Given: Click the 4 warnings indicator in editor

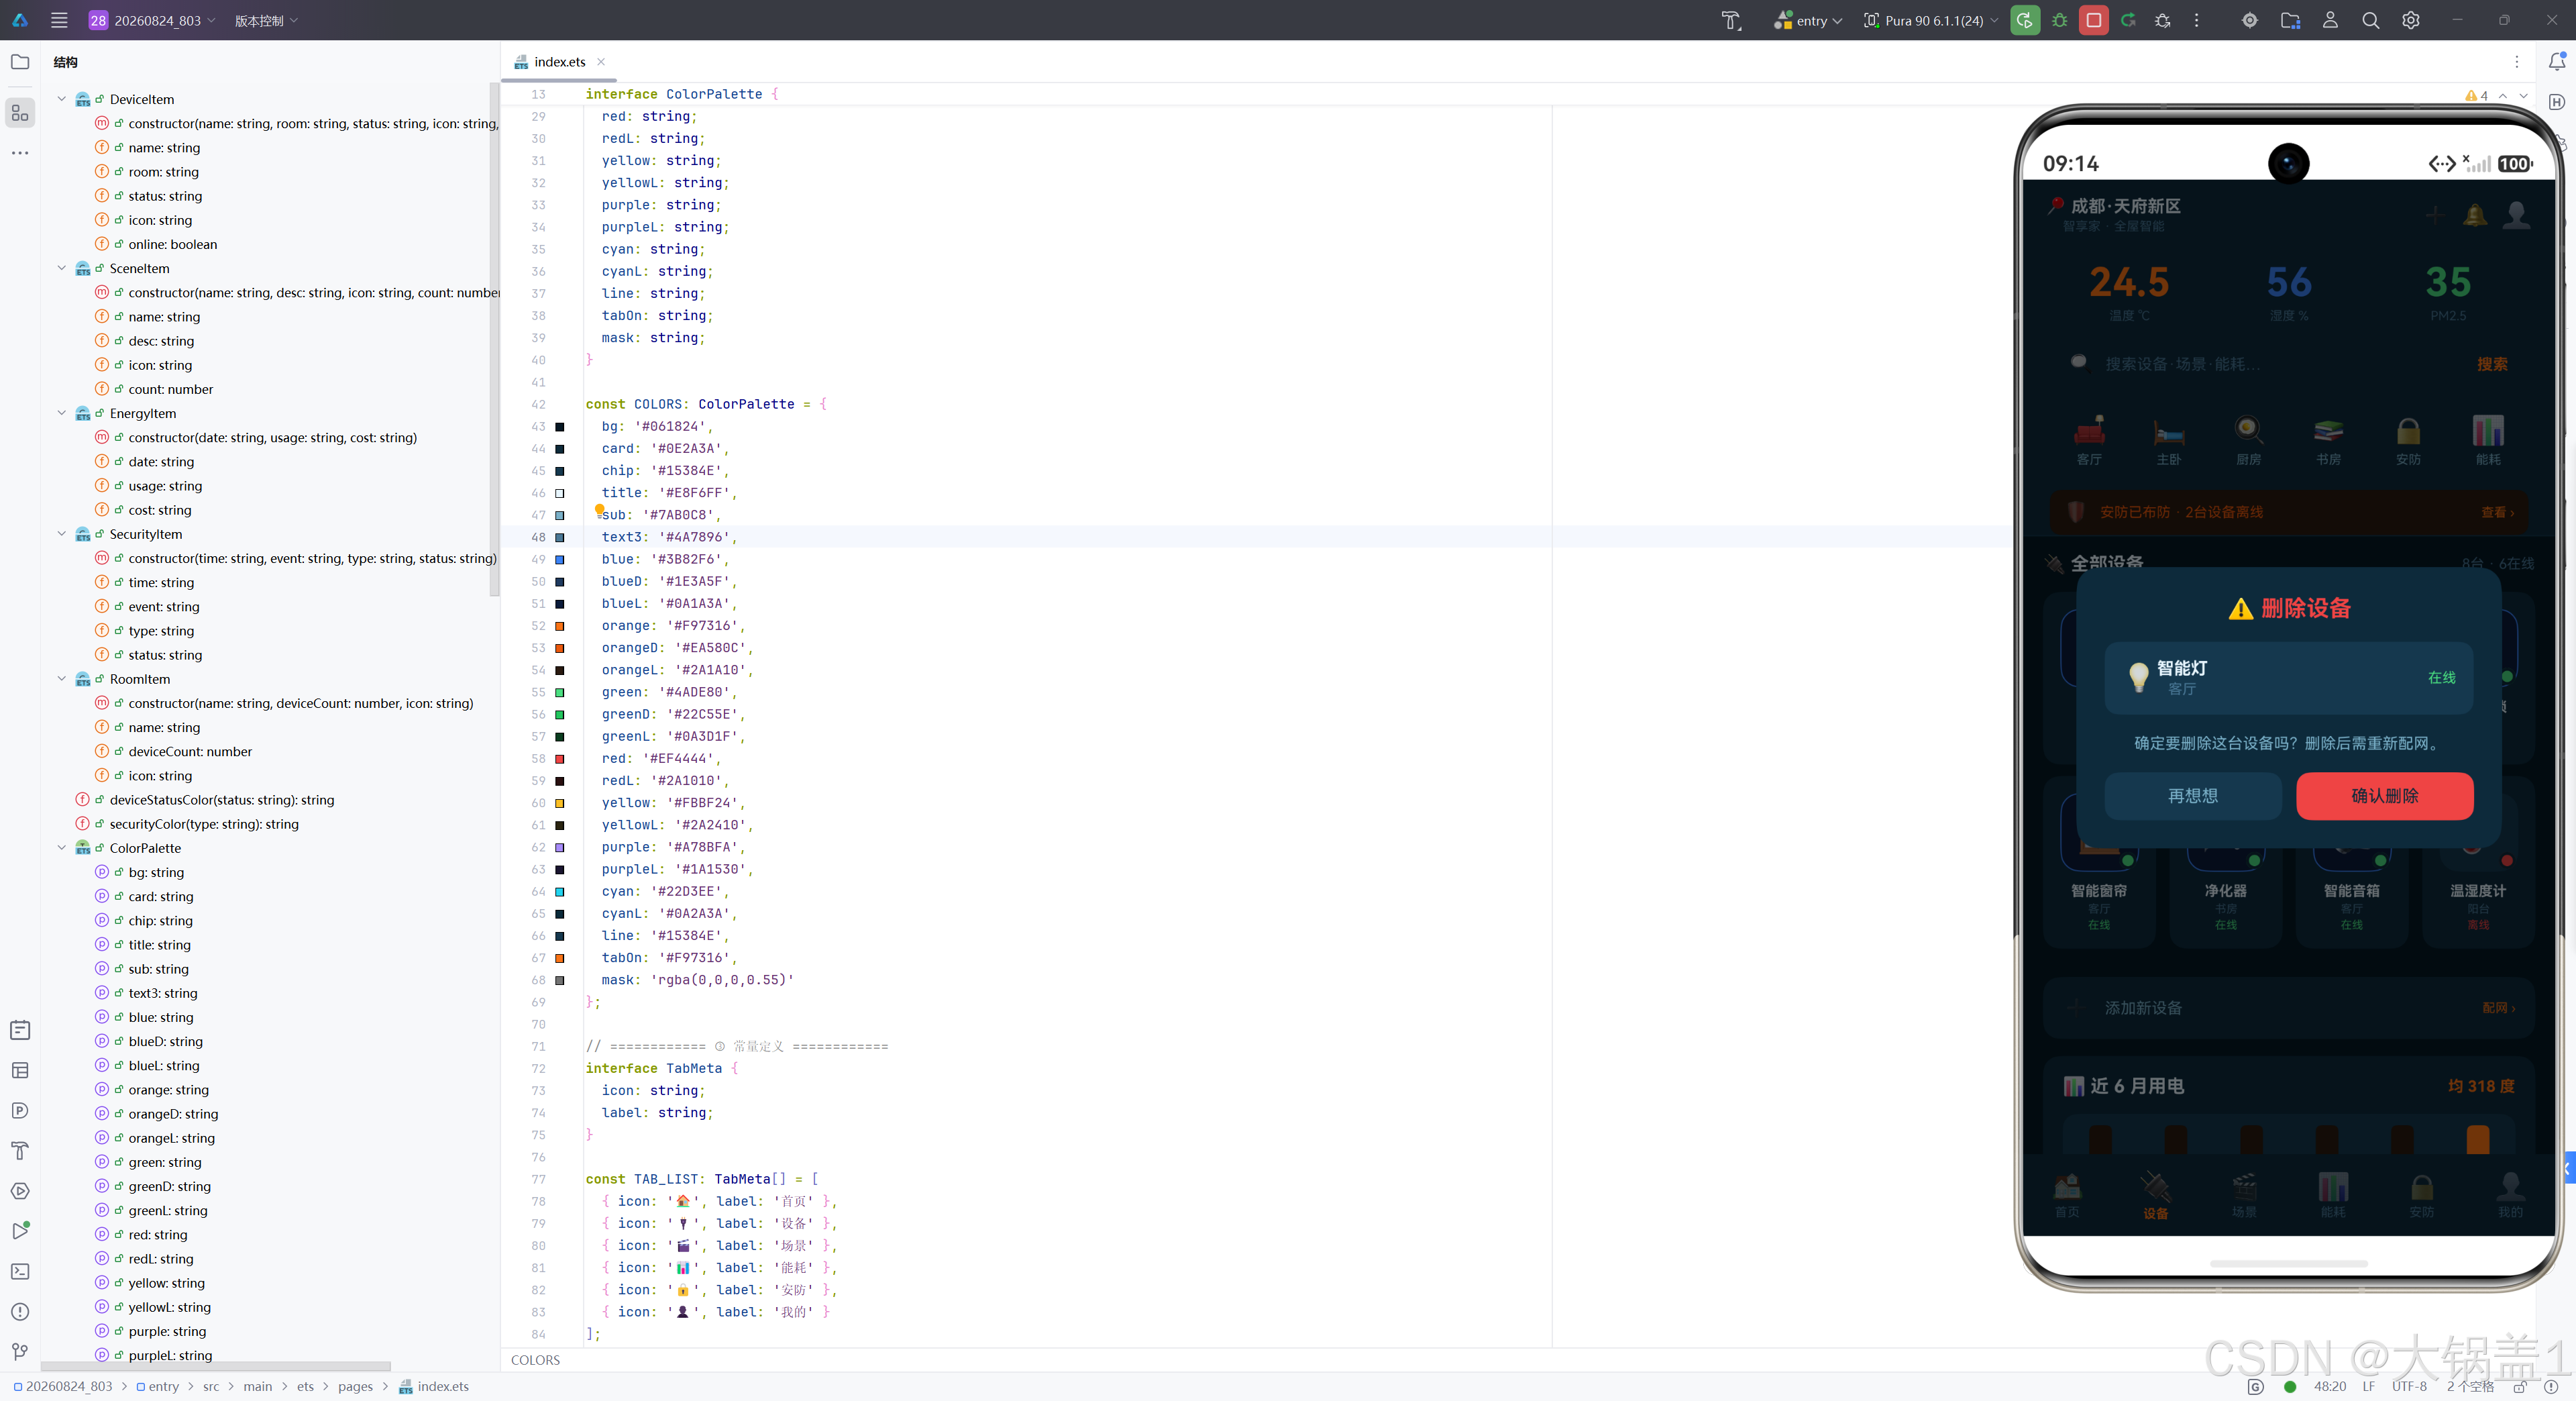Looking at the screenshot, I should (x=2477, y=95).
